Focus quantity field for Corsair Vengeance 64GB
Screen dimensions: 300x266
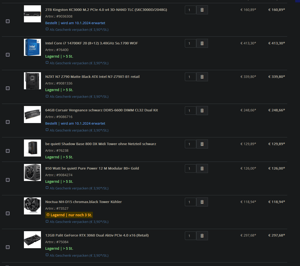(190, 111)
